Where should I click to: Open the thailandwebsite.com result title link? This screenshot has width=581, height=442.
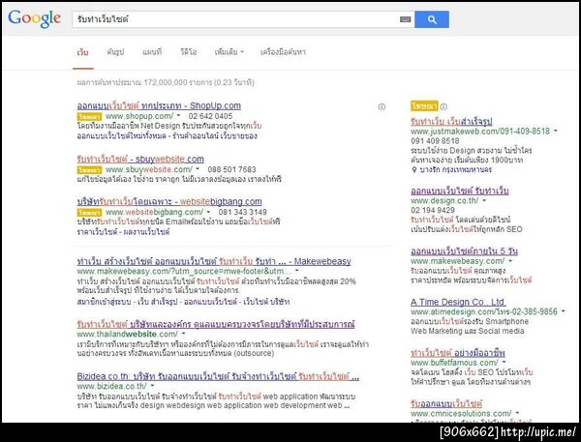(216, 324)
